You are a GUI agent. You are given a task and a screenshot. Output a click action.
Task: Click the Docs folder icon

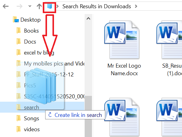(x=19, y=41)
